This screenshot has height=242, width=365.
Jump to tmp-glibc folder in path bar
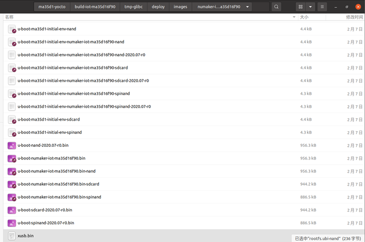coord(134,7)
